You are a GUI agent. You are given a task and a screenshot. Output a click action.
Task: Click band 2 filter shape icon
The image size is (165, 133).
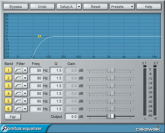[x=19, y=78]
